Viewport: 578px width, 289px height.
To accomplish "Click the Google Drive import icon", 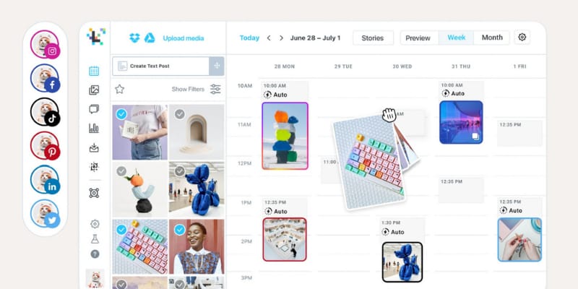I will click(150, 38).
